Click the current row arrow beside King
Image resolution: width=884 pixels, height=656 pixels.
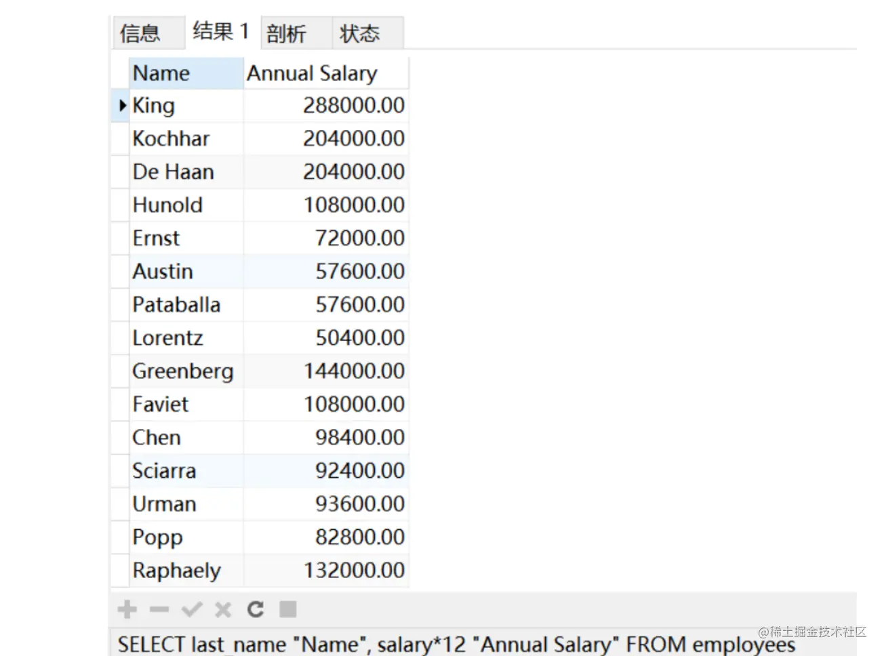click(x=122, y=105)
